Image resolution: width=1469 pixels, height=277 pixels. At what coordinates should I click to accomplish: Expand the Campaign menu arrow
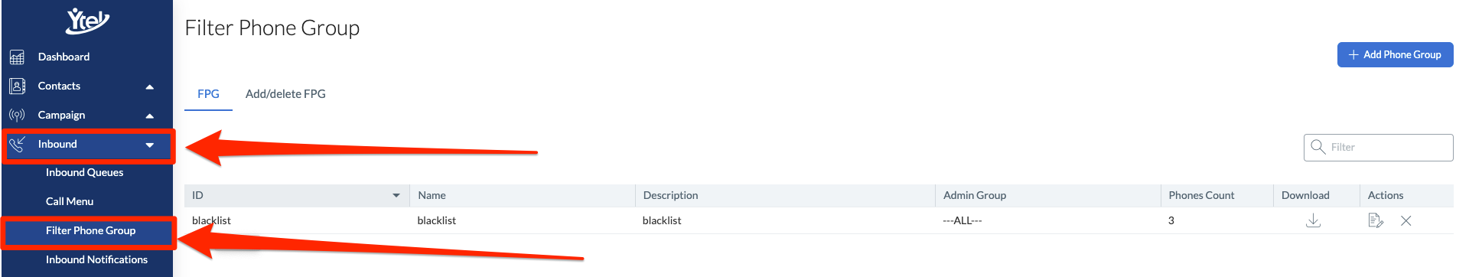pyautogui.click(x=150, y=116)
